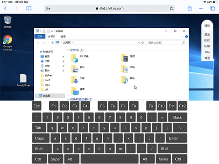Tap the Safari share icon
This screenshot has width=219, height=164.
coord(190,8)
